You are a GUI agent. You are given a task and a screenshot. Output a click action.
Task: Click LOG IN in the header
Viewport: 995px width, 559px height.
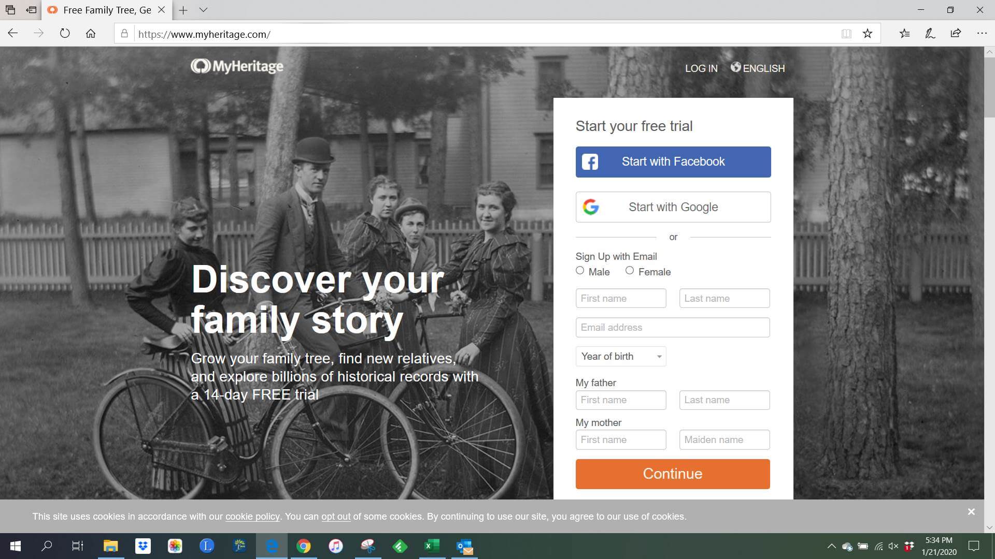point(701,68)
